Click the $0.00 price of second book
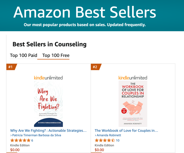184x153 pixels. coord(99,150)
